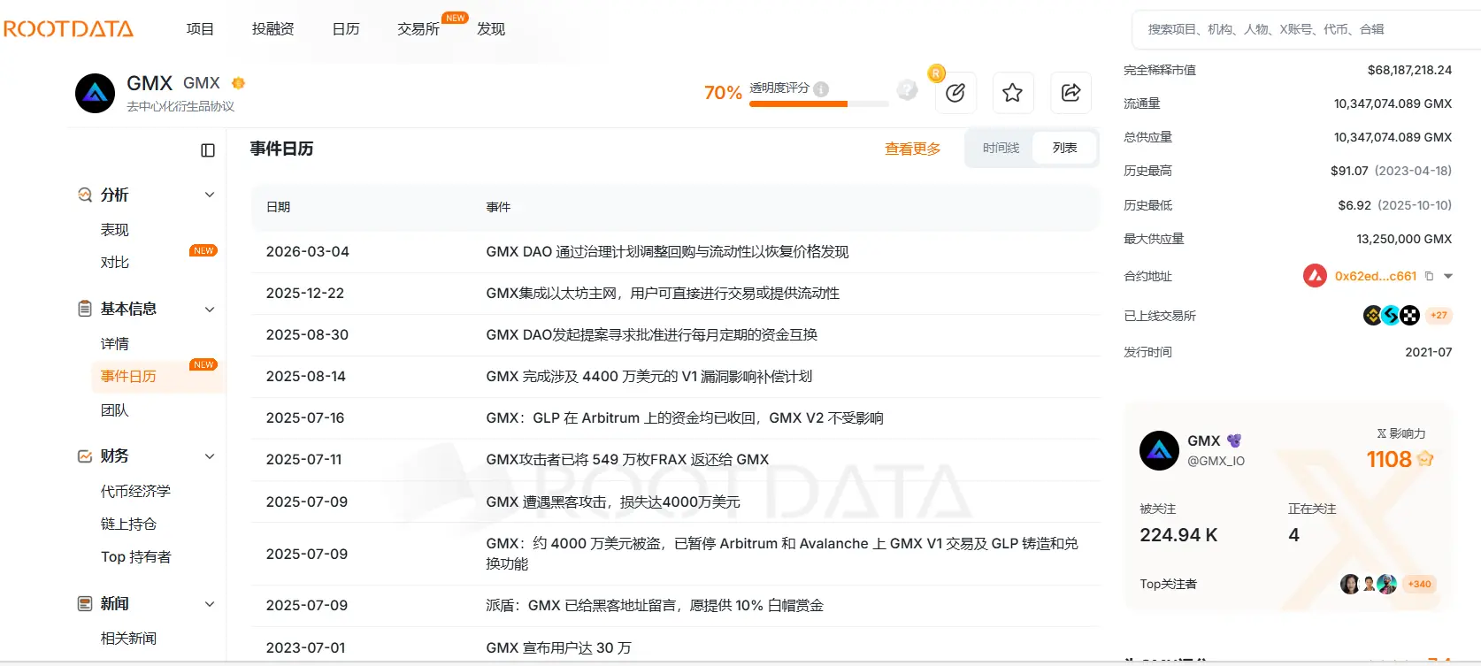Copy the contract address 0x62ed...c661
The width and height of the screenshot is (1481, 666).
[1429, 276]
